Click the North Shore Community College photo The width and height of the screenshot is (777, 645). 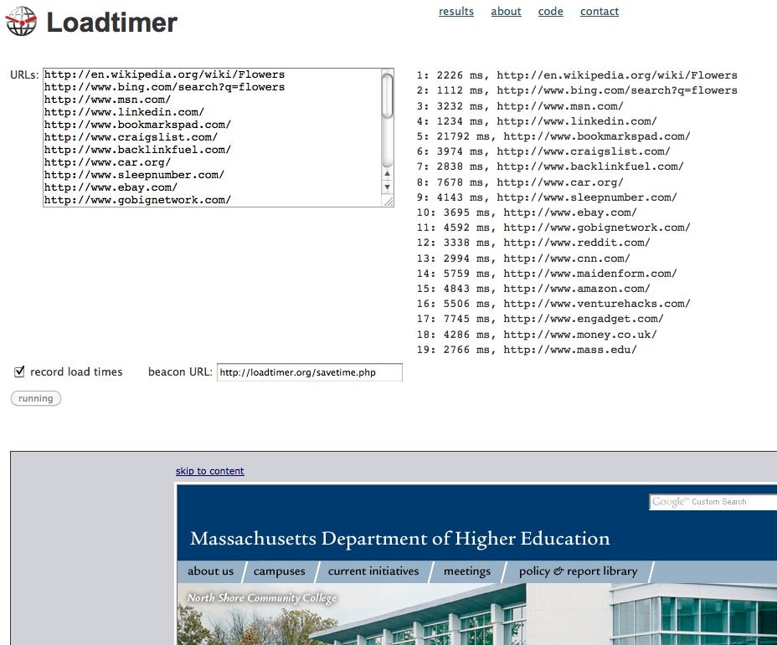click(476, 614)
